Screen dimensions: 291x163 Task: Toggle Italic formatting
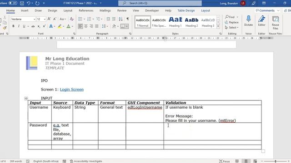coord(19,26)
